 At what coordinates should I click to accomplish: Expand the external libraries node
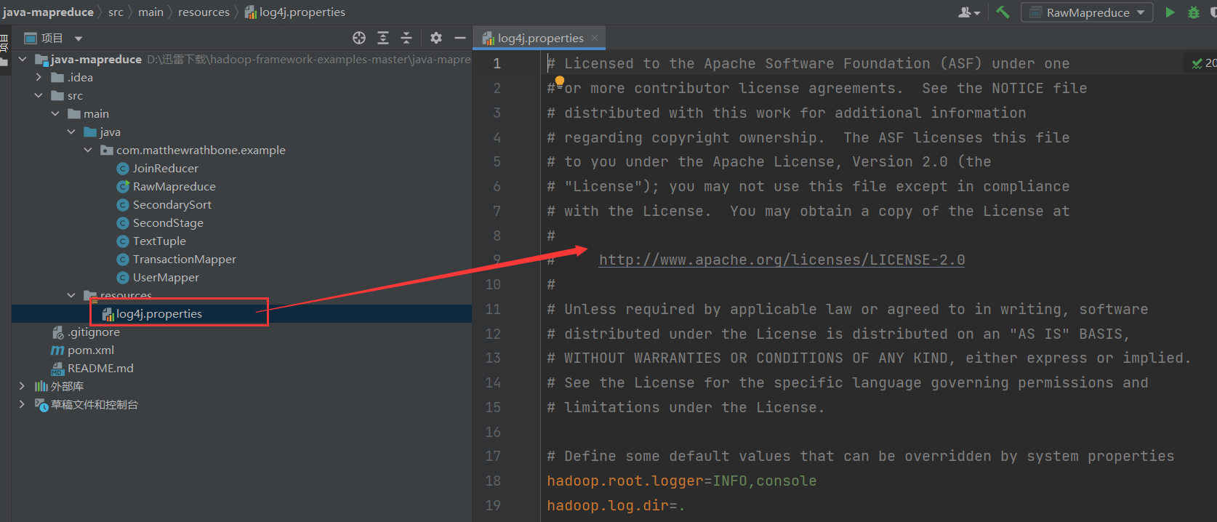tap(22, 386)
